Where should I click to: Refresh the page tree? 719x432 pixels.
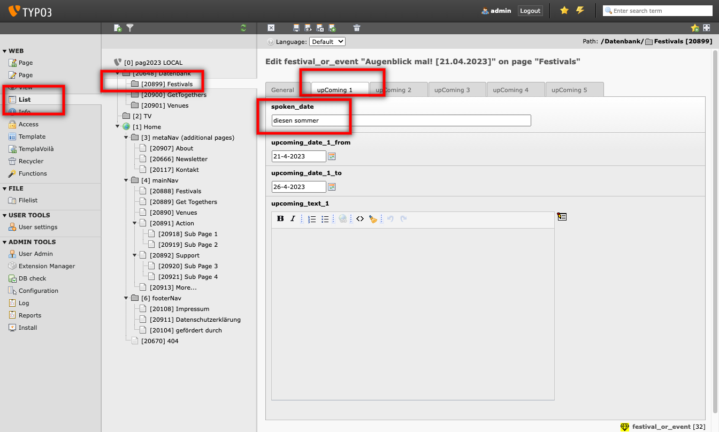click(243, 28)
